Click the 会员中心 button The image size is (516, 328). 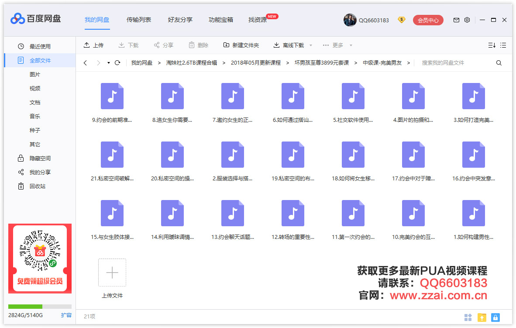click(428, 20)
